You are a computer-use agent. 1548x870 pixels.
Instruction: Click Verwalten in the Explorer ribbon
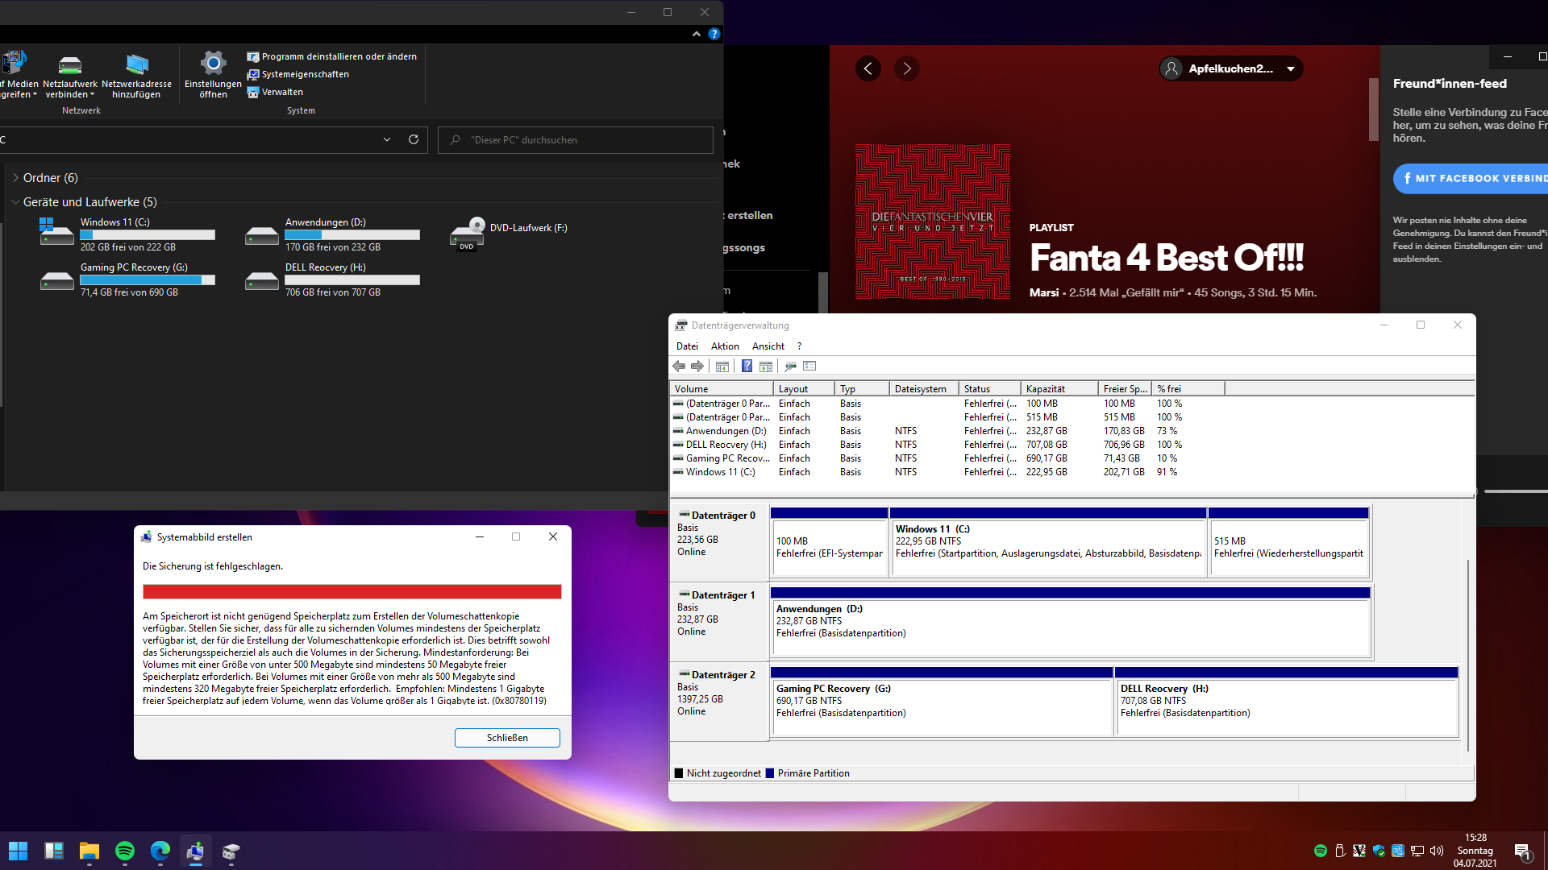click(x=275, y=92)
